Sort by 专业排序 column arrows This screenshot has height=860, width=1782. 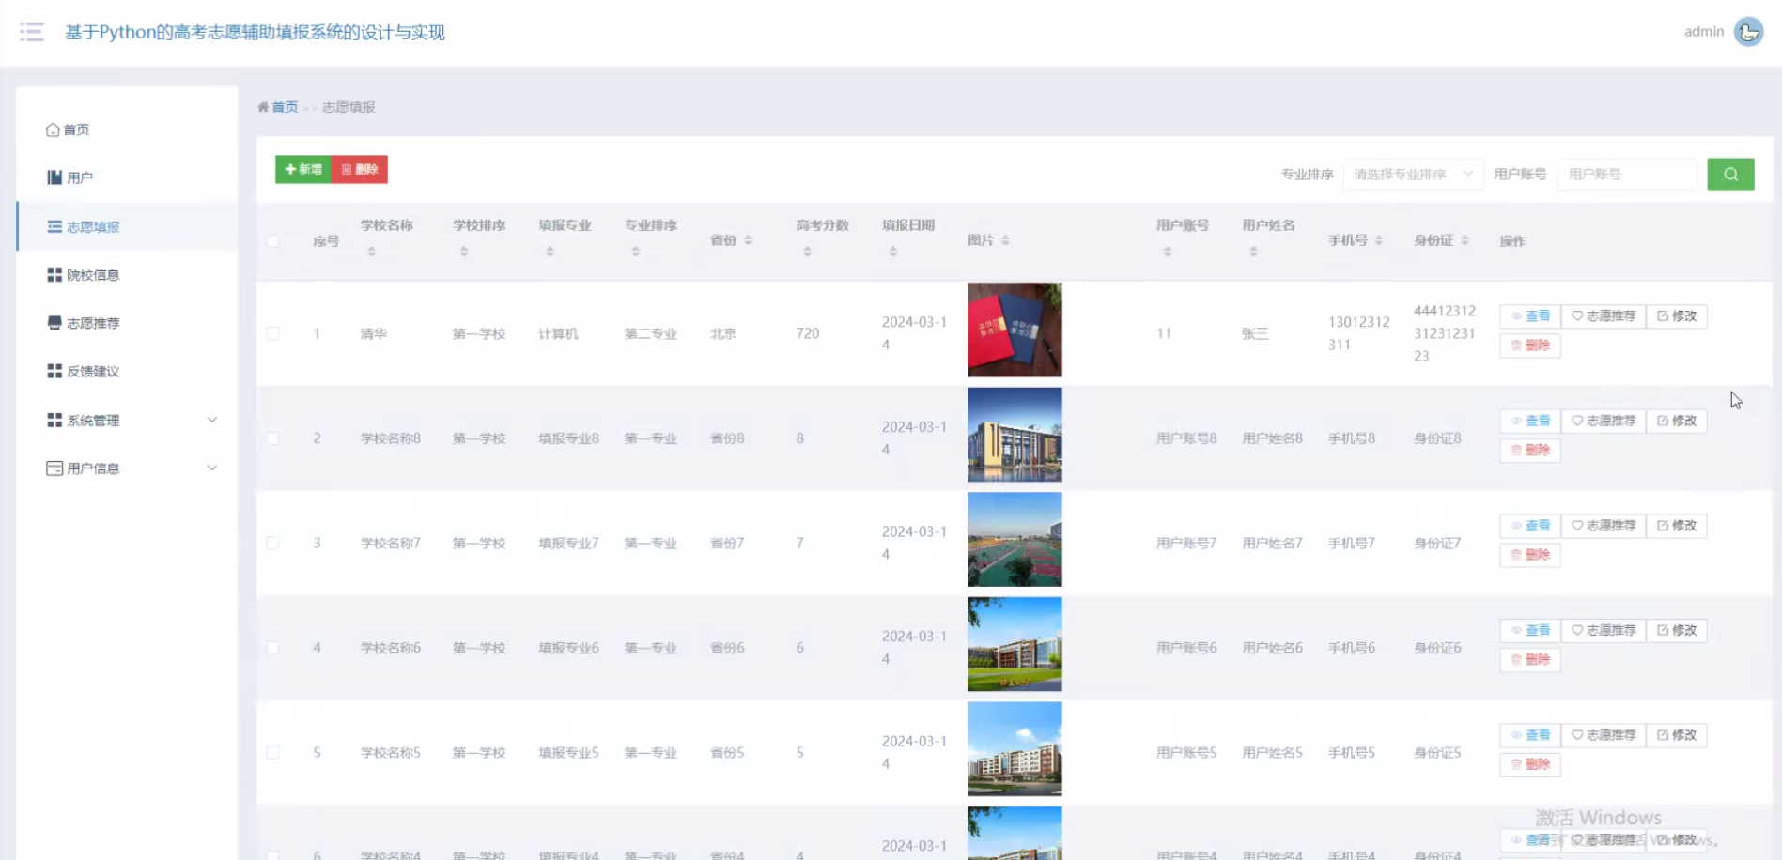pyautogui.click(x=635, y=252)
